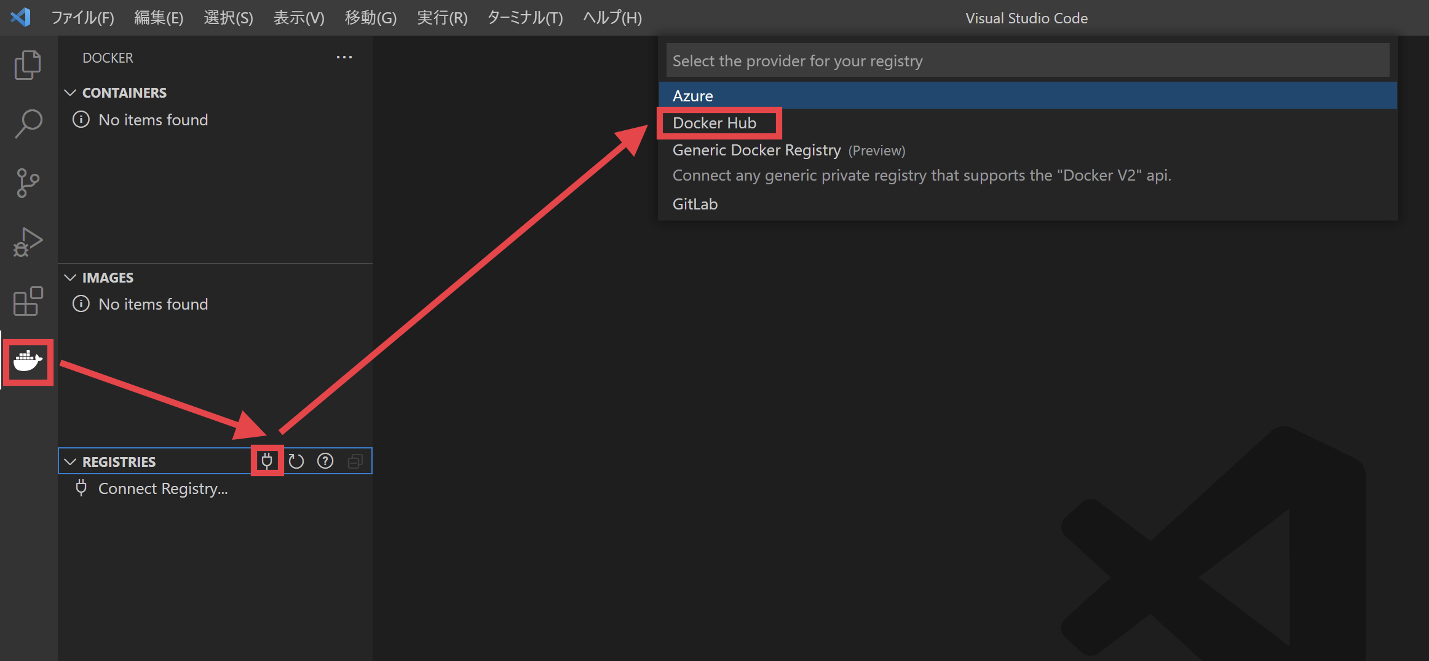Viewport: 1429px width, 661px height.
Task: Collapse the REGISTRIES section
Action: coord(70,461)
